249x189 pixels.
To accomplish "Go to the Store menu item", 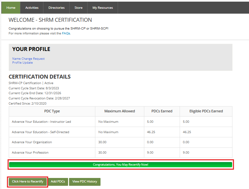I will pyautogui.click(x=78, y=8).
